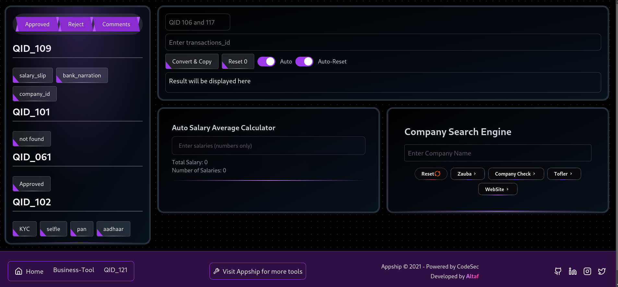Click the wrench icon beside Visit Appship
This screenshot has width=618, height=287.
point(217,271)
